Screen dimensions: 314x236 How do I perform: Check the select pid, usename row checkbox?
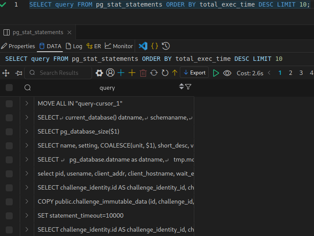(9, 173)
